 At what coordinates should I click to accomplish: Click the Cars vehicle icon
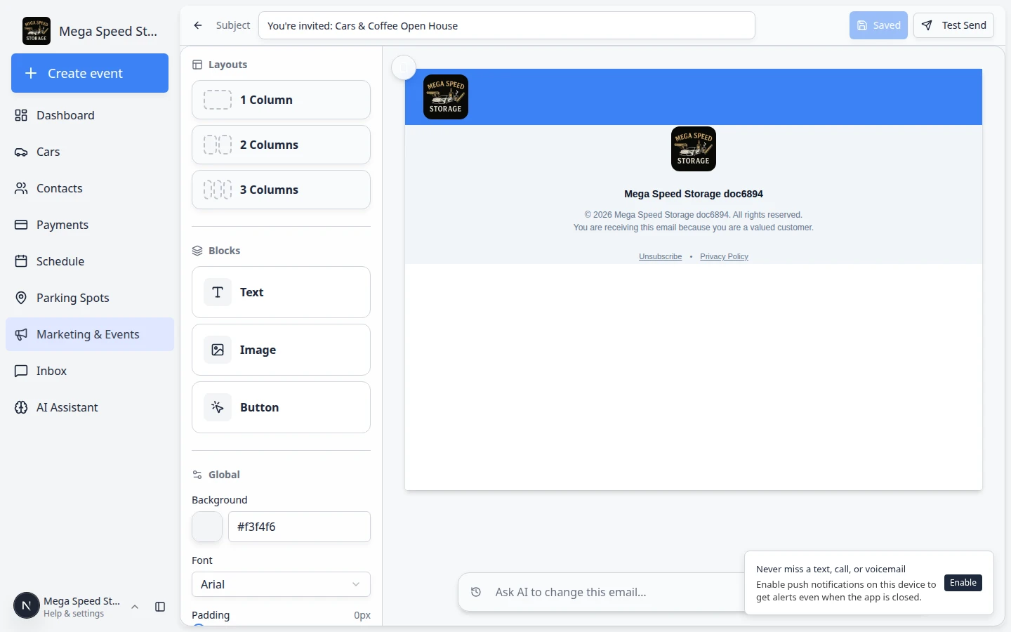pos(21,152)
